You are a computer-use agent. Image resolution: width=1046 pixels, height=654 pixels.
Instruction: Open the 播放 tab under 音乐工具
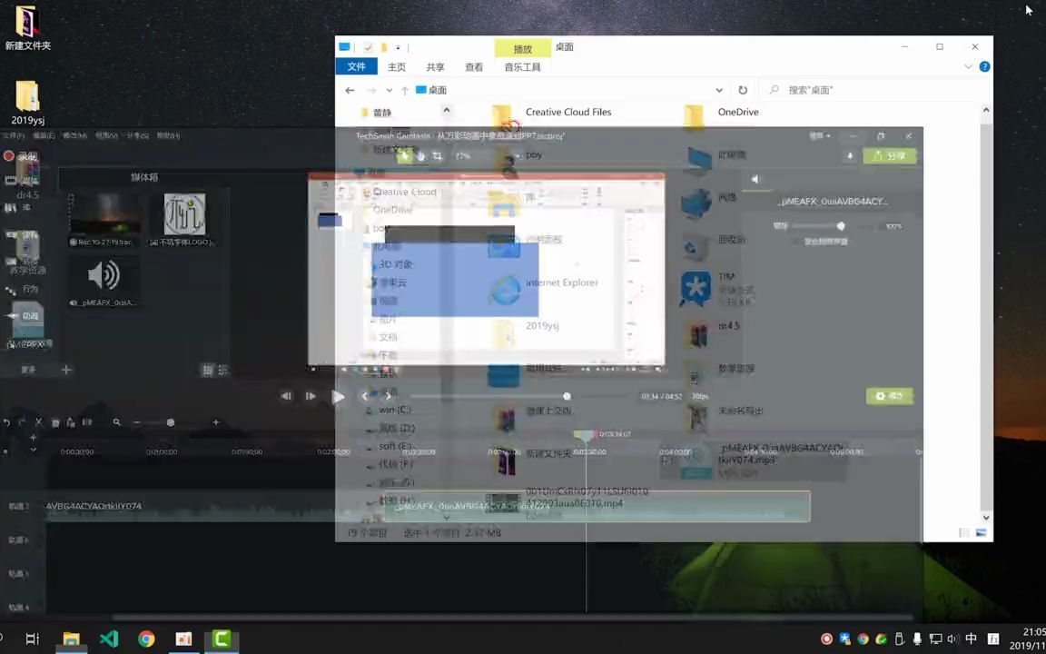522,48
